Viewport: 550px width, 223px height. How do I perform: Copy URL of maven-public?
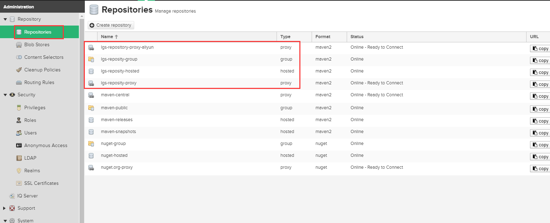pos(540,109)
